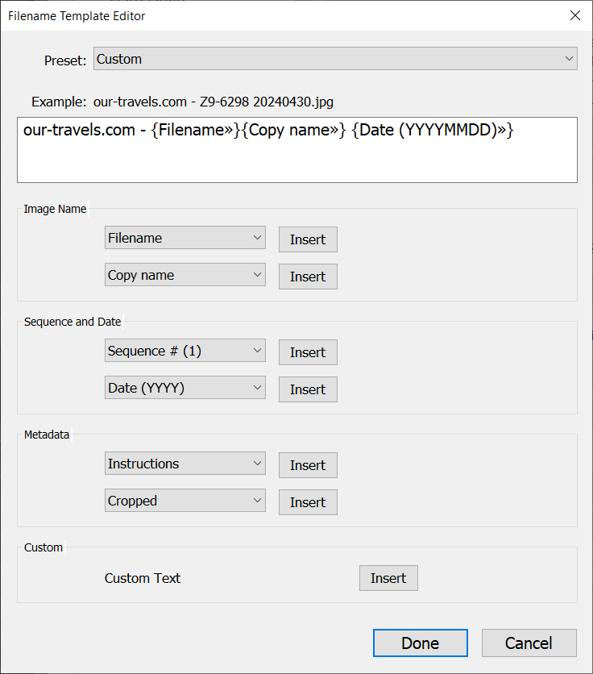The width and height of the screenshot is (593, 674).
Task: Insert the Sequence # (1) token
Action: [308, 352]
